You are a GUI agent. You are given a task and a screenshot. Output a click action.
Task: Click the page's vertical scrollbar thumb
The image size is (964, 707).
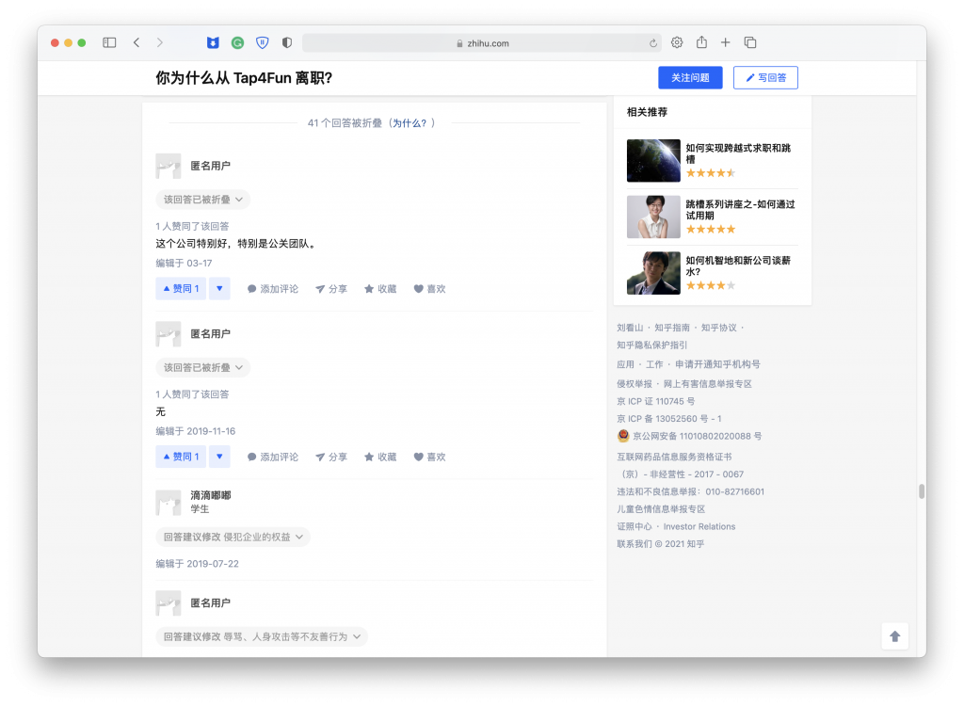coord(922,491)
